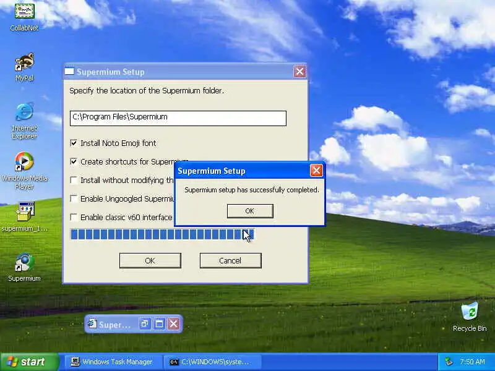Image resolution: width=495 pixels, height=371 pixels.
Task: Switch to Windows Task Manager taskbar button
Action: tap(113, 362)
